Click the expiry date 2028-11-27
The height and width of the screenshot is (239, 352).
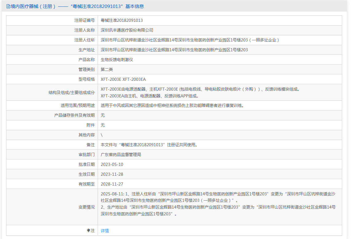[x=112, y=184]
